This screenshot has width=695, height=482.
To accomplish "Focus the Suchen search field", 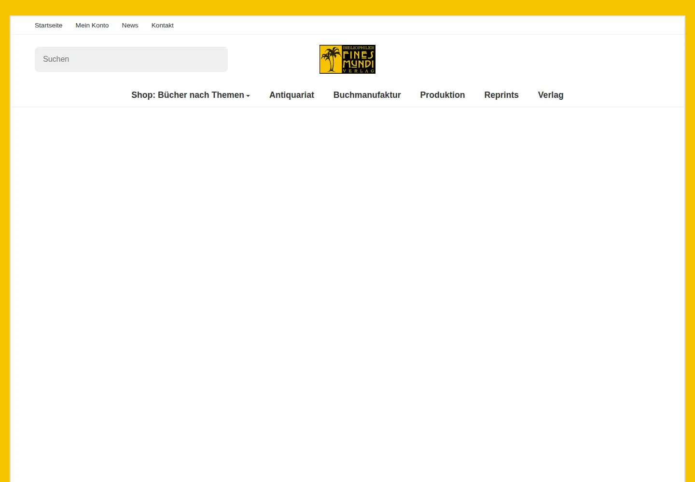I will 131,59.
